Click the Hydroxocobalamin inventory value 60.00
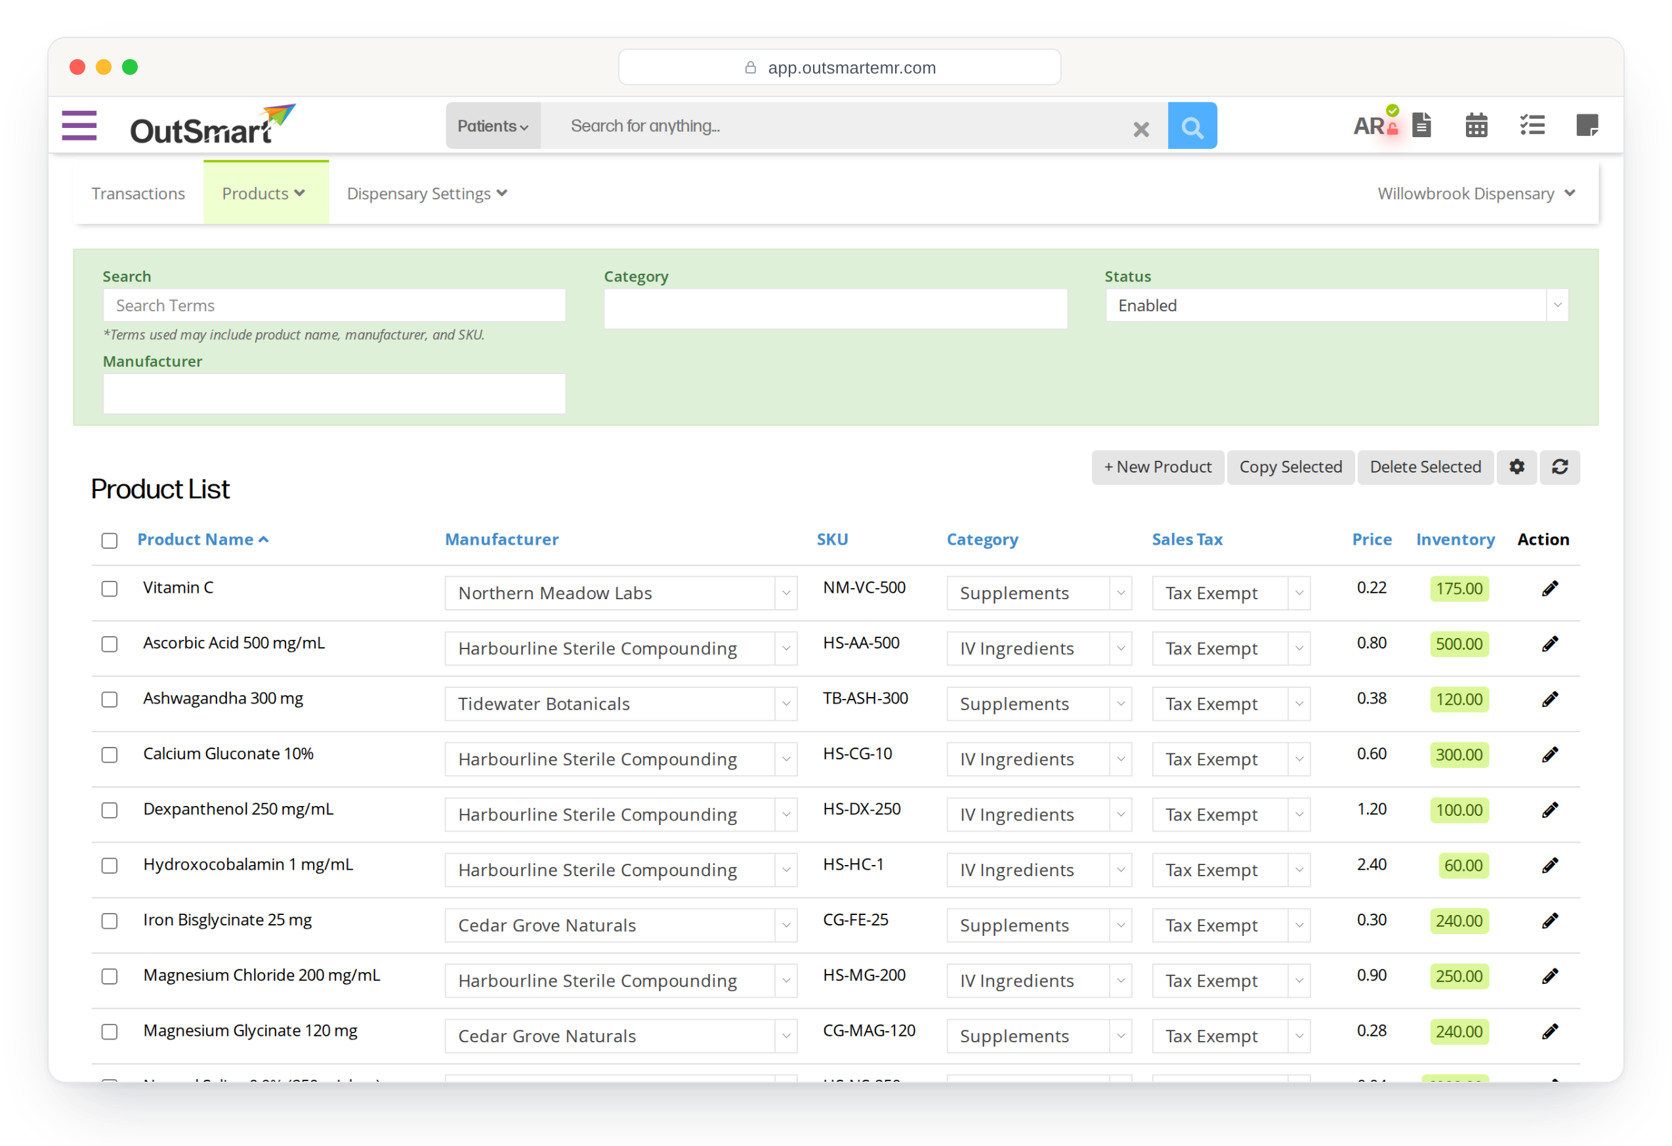This screenshot has width=1672, height=1146. point(1463,866)
